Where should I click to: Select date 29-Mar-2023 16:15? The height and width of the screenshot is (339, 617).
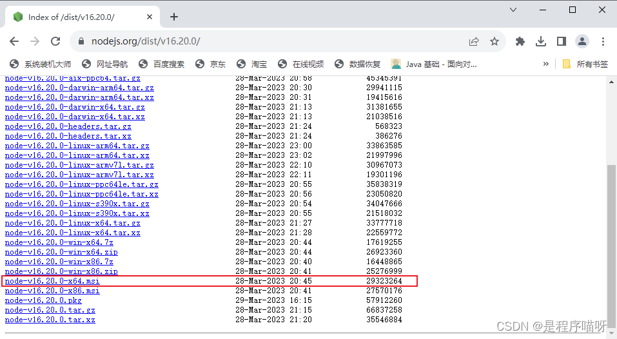273,300
